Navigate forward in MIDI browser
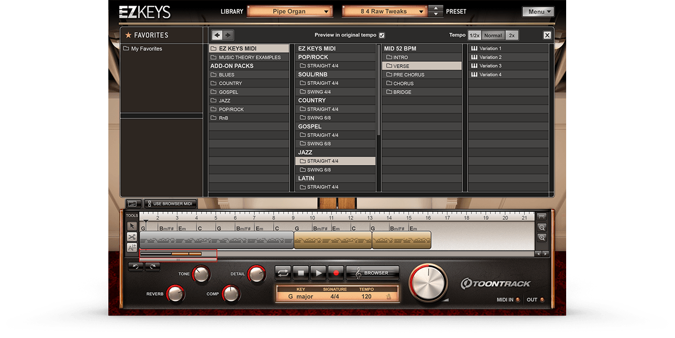 click(228, 35)
